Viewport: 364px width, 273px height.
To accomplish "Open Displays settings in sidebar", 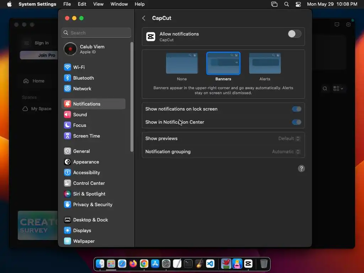I will 93,230.
